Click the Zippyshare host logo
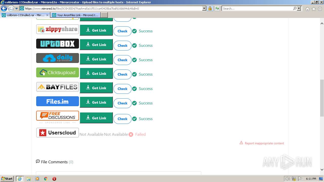This screenshot has height=182, width=324. [57, 29]
